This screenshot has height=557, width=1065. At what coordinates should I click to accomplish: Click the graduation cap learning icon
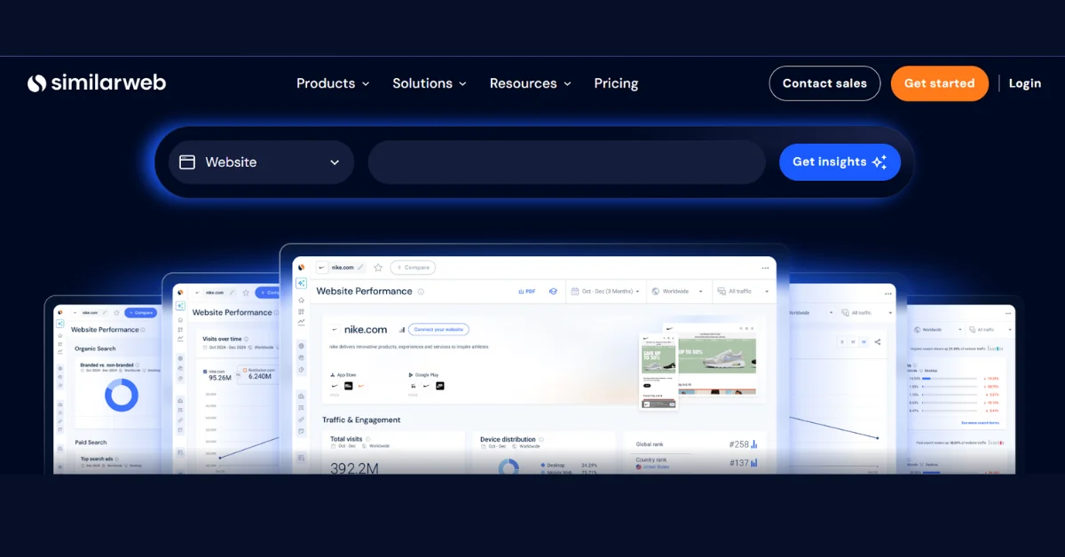point(553,291)
